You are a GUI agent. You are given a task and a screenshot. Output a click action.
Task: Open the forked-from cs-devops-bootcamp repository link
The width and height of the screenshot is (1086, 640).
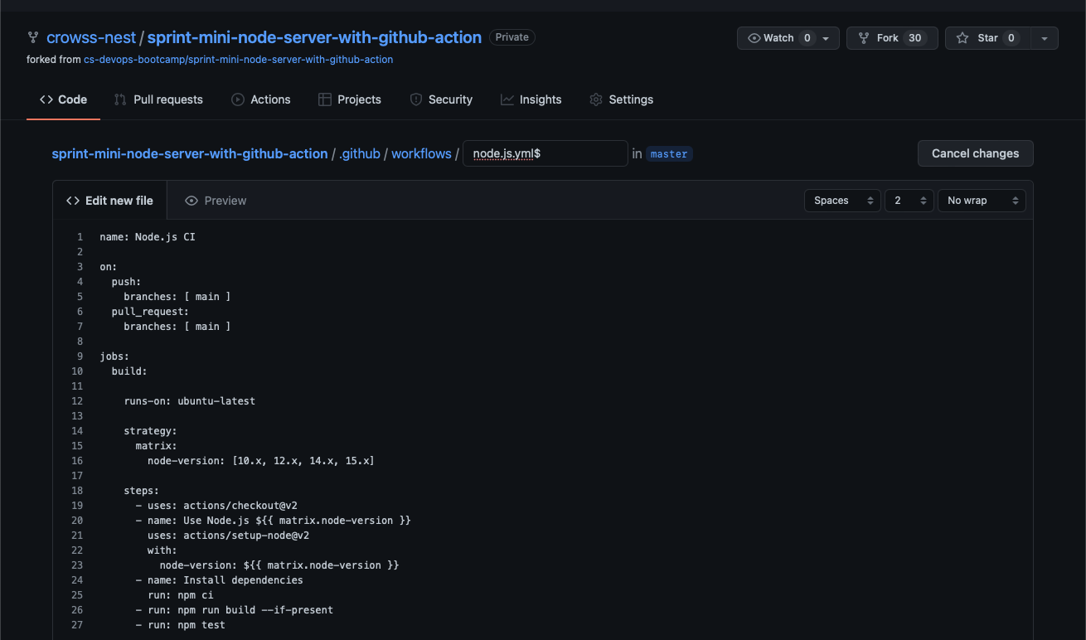pos(238,60)
